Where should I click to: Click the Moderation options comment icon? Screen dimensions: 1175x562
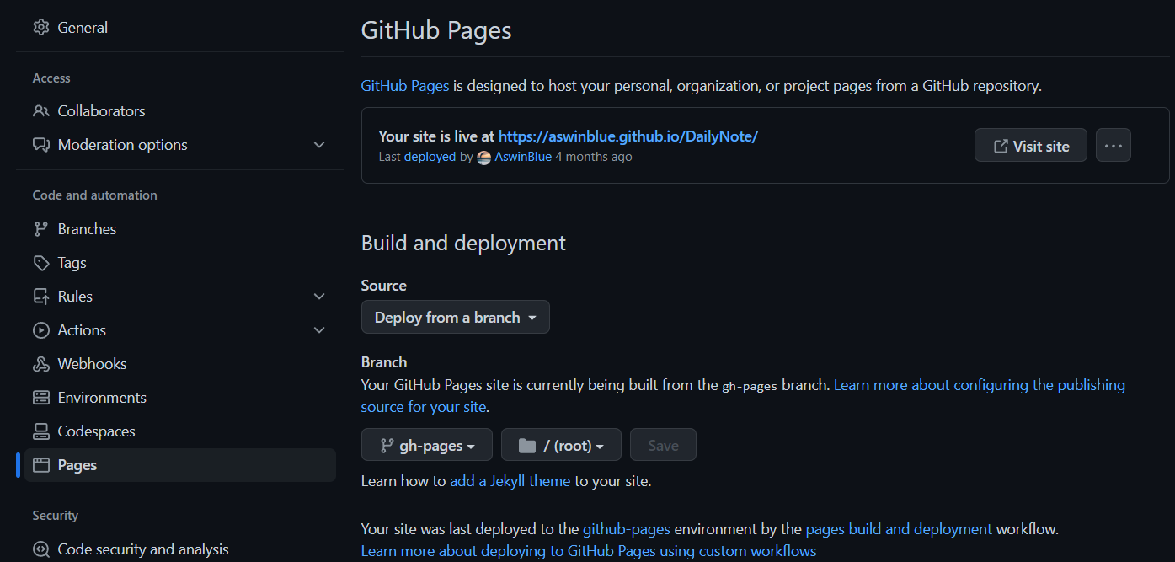[40, 145]
